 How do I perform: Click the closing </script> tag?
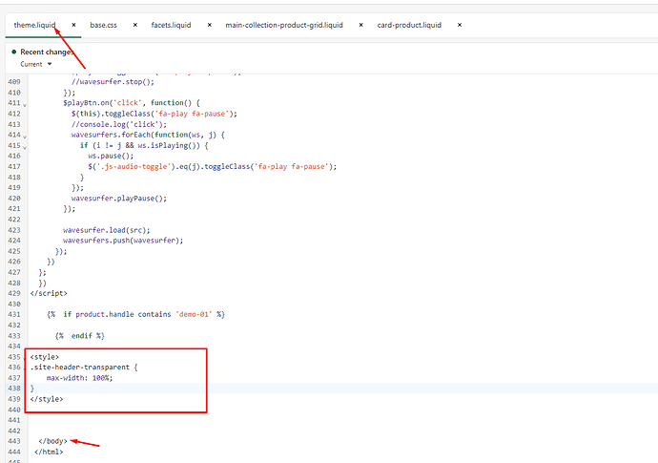click(x=49, y=293)
